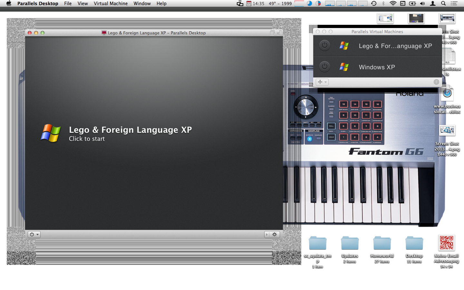This screenshot has height=290, width=464.
Task: Open the Apple menu
Action: [x=9, y=4]
